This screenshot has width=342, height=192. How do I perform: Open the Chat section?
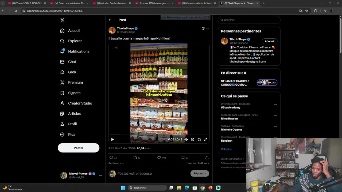pos(68,62)
